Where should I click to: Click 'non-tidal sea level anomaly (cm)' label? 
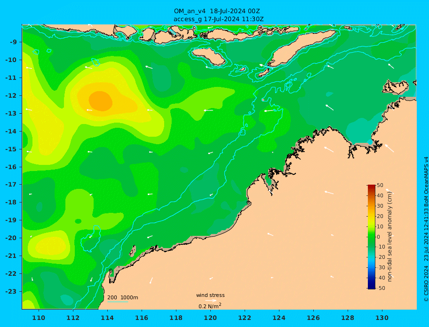pyautogui.click(x=390, y=237)
